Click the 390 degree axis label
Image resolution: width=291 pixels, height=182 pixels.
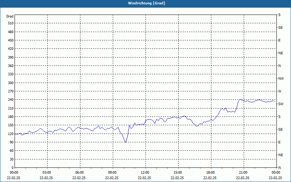[x=11, y=57]
